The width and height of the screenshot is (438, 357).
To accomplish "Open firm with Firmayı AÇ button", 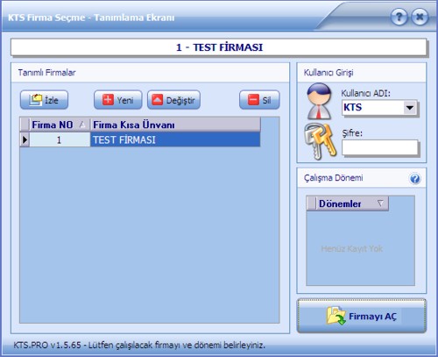I will [x=362, y=316].
